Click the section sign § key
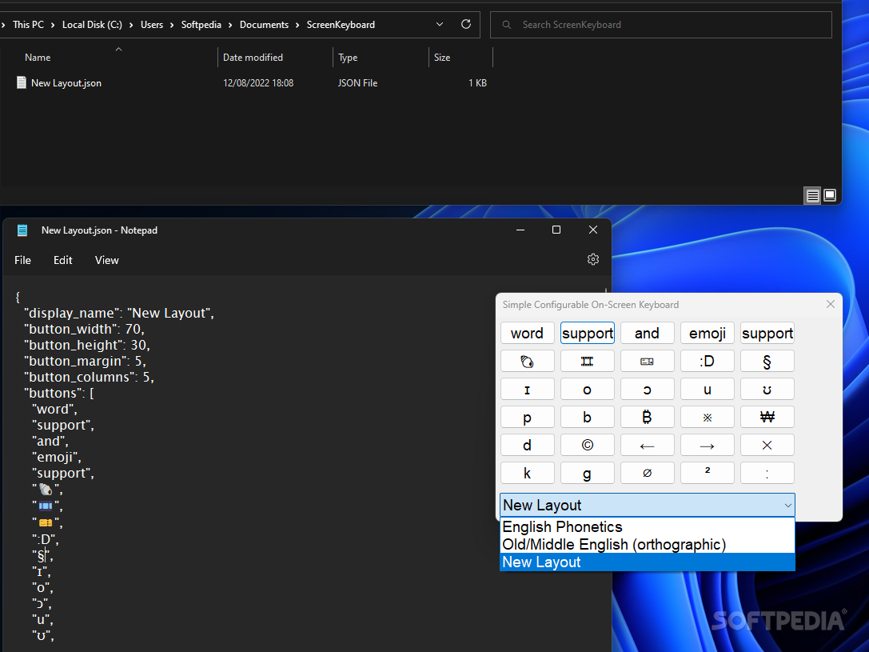Image resolution: width=869 pixels, height=652 pixels. (x=767, y=362)
